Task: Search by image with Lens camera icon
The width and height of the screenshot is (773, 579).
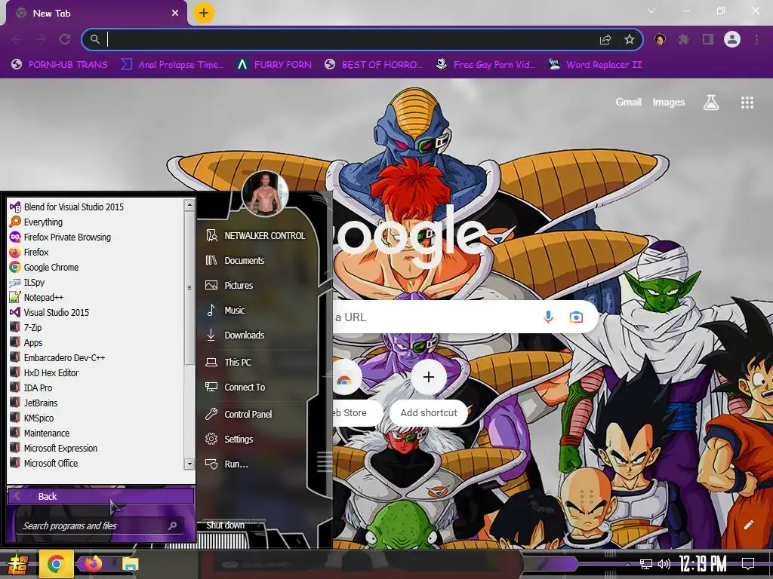Action: 576,317
